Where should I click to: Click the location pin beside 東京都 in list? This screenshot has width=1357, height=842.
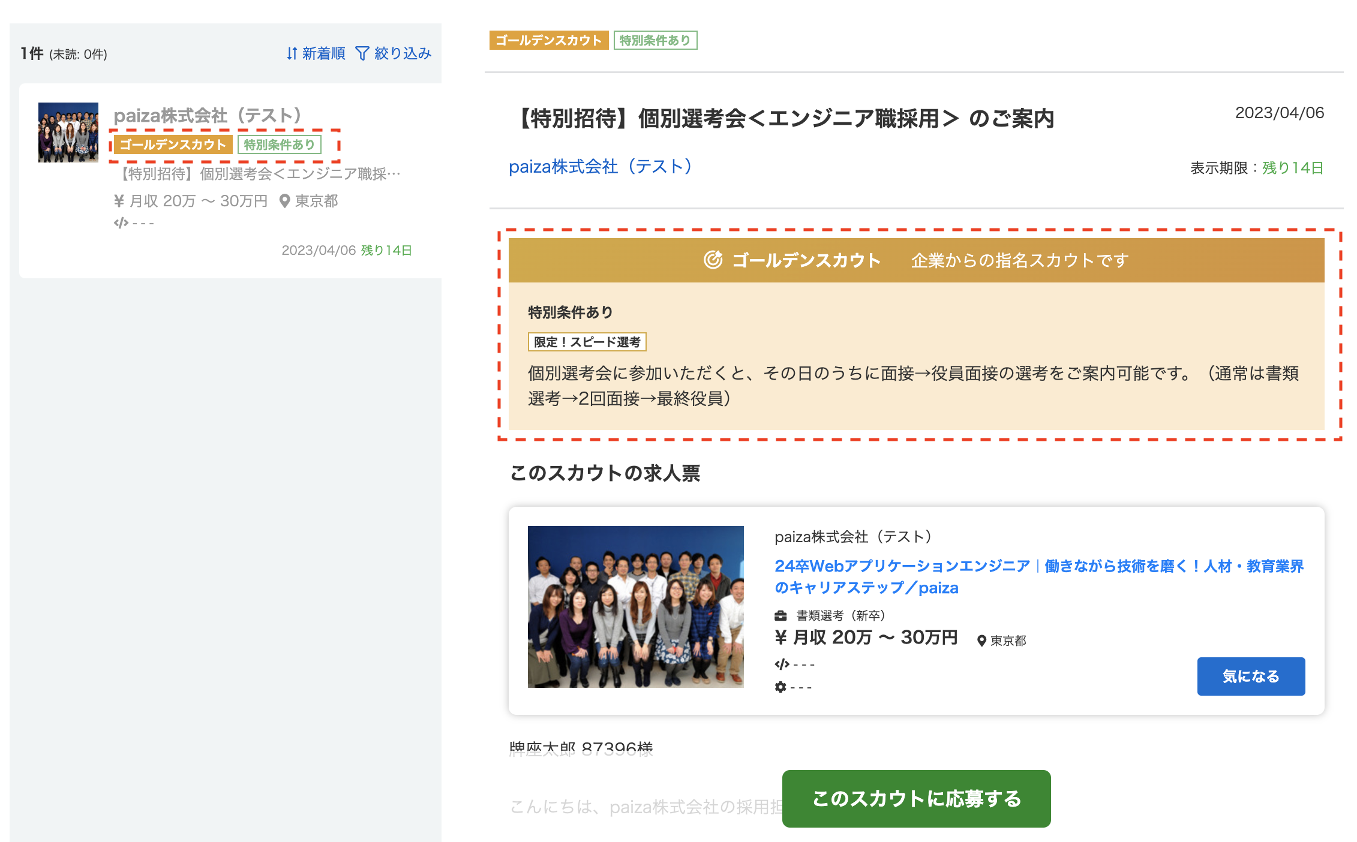pyautogui.click(x=285, y=201)
